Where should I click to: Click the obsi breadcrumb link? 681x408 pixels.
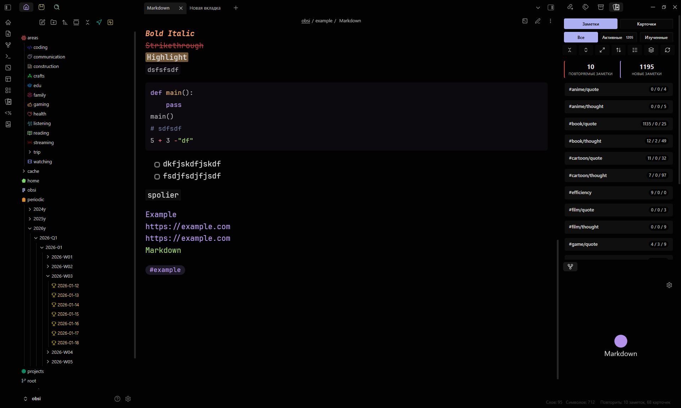305,21
